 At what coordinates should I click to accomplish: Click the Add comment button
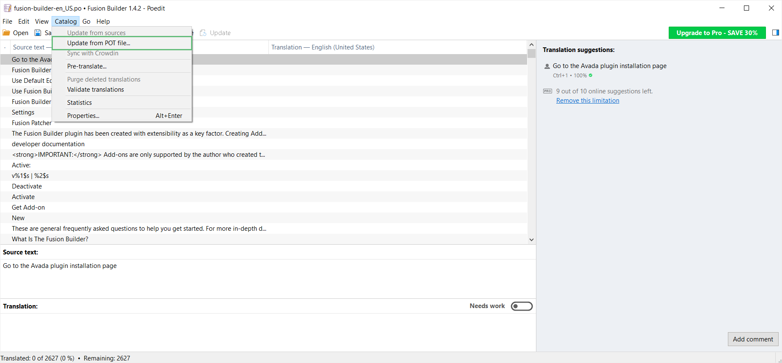753,339
